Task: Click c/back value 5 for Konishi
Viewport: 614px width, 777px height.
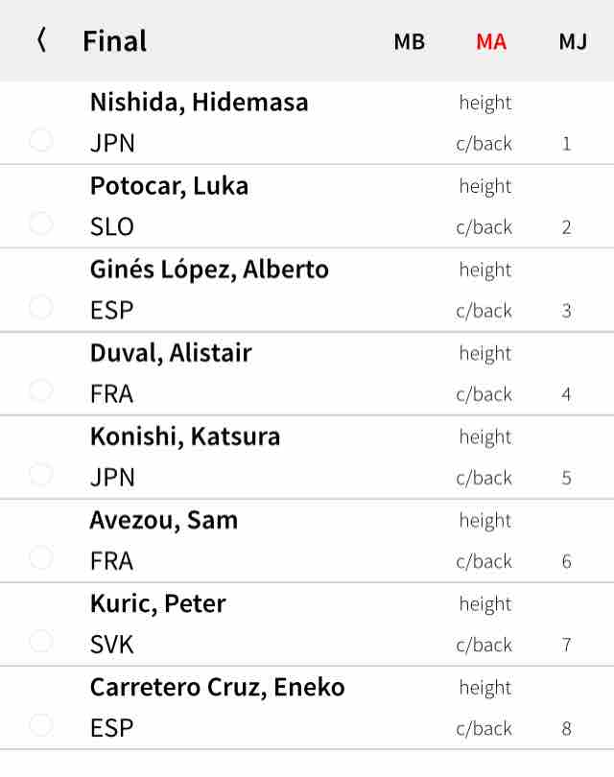Action: pos(566,478)
